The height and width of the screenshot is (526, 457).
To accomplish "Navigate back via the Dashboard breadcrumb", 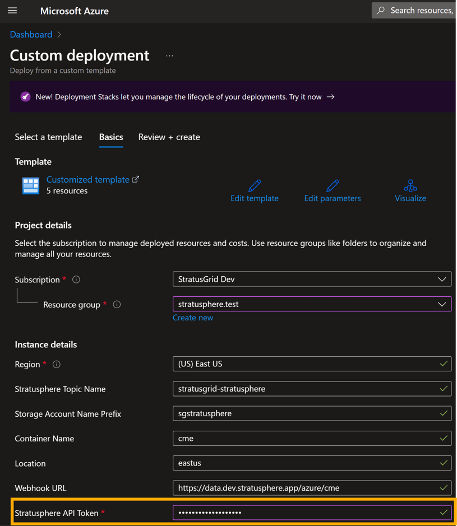I will (x=31, y=34).
